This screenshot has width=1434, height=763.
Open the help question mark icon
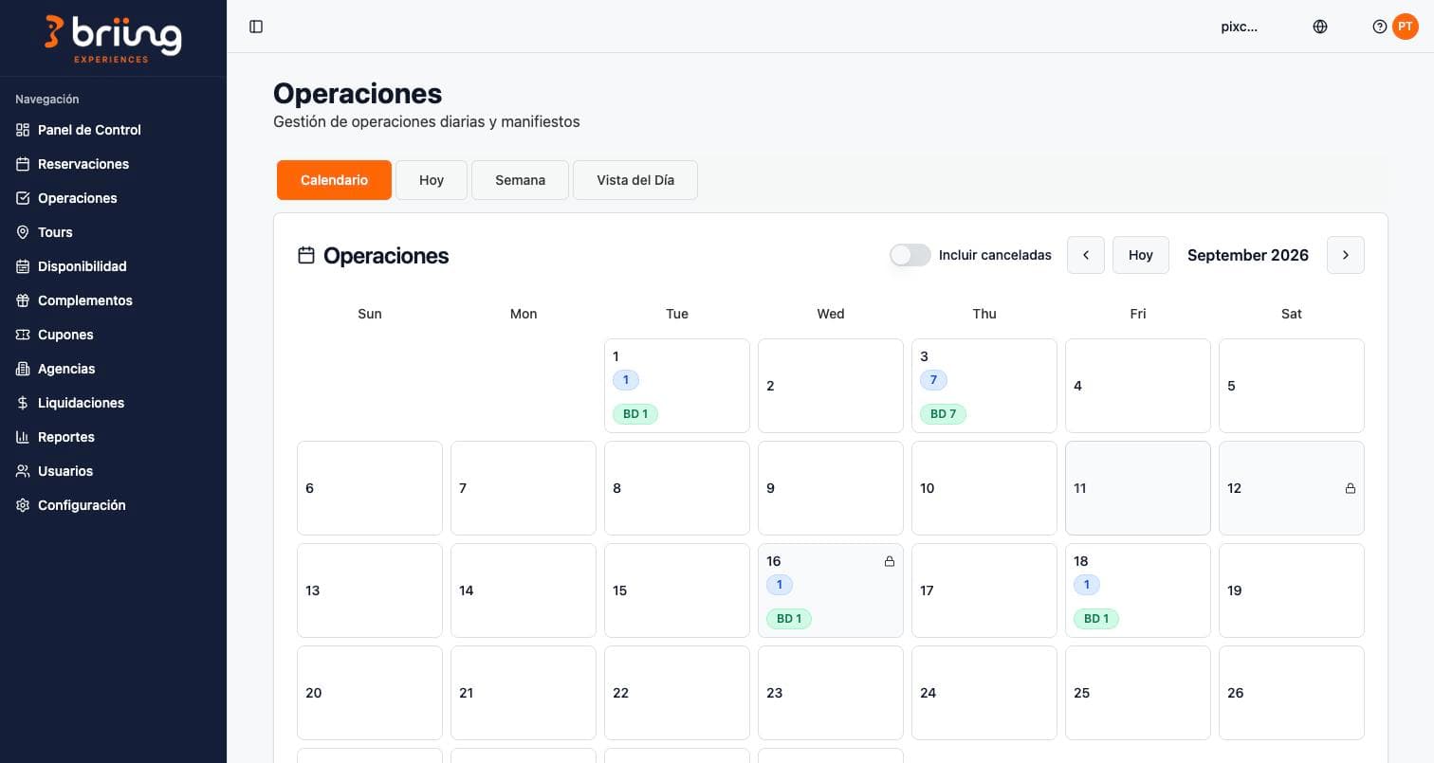pos(1380,27)
